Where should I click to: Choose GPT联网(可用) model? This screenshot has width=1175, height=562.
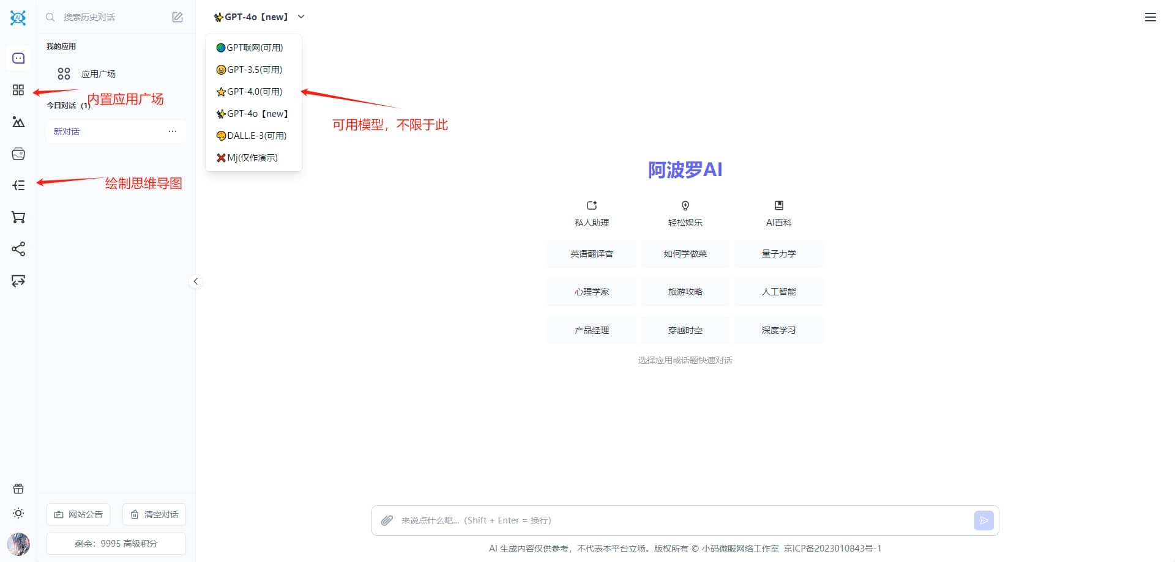coord(253,48)
